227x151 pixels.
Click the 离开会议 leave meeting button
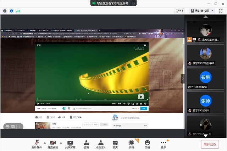coord(210,144)
